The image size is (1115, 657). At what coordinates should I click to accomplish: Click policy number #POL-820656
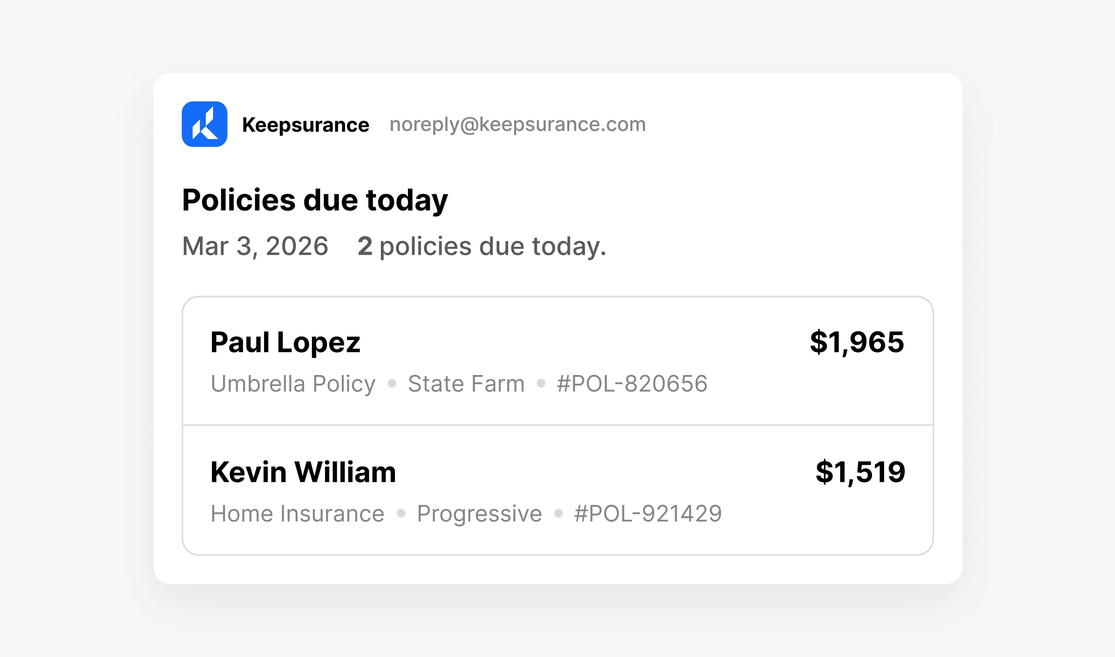click(632, 383)
